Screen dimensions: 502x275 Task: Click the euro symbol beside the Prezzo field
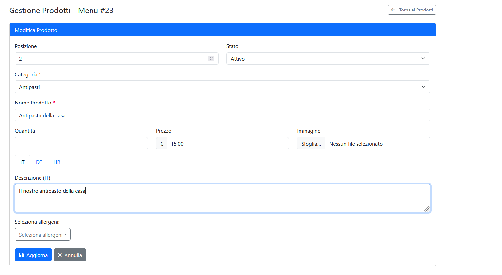click(162, 144)
